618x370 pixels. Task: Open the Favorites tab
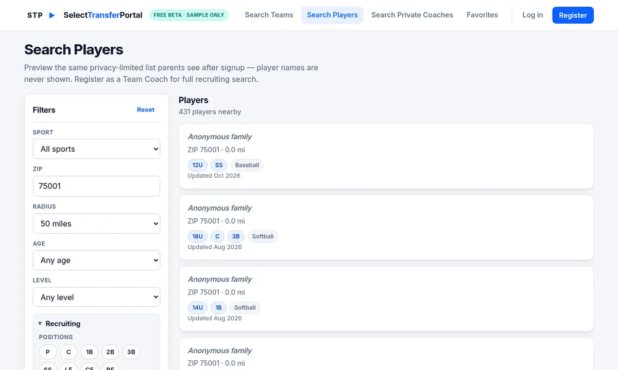click(x=482, y=15)
